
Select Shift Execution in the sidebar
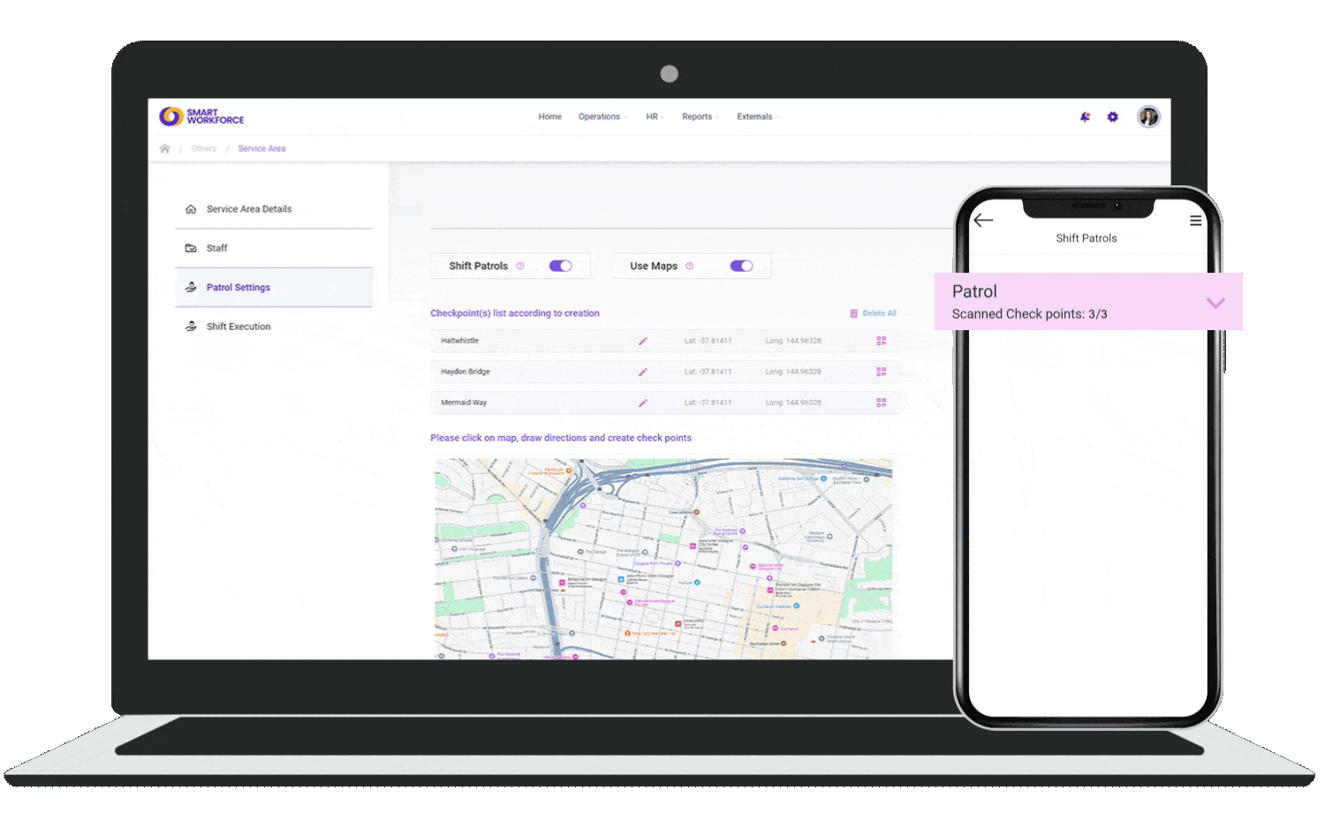tap(238, 327)
